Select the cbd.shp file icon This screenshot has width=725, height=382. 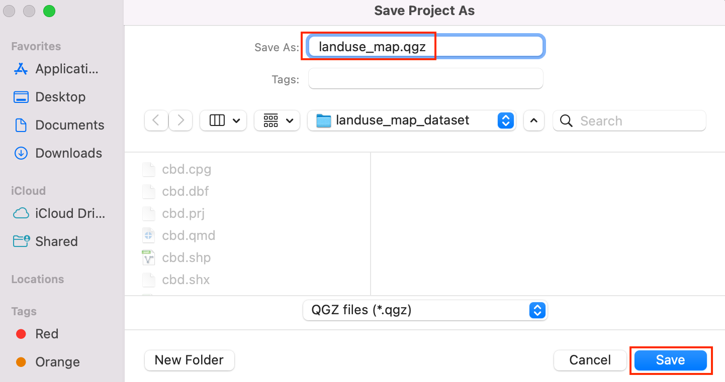coord(148,258)
